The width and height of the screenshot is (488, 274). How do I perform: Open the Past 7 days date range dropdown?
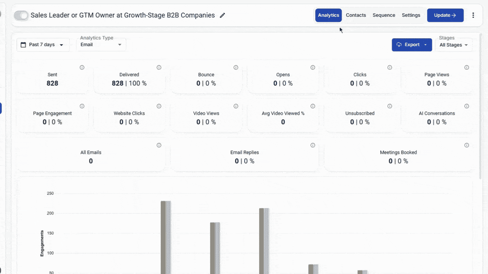[43, 45]
